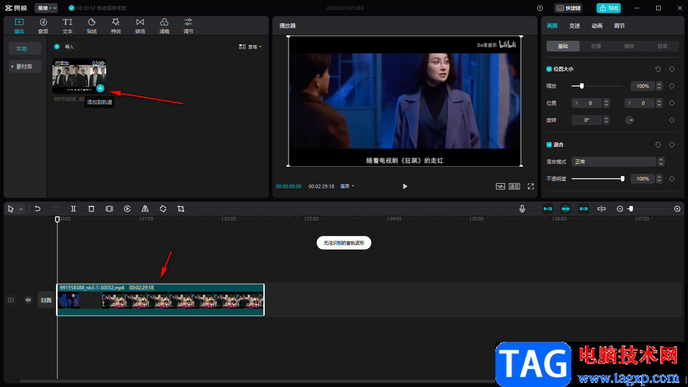Click the rotate icon in timeline toolbar
688x387 pixels.
point(163,209)
